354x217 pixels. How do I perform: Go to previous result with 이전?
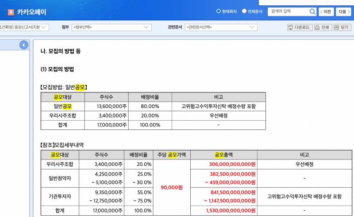tap(326, 12)
